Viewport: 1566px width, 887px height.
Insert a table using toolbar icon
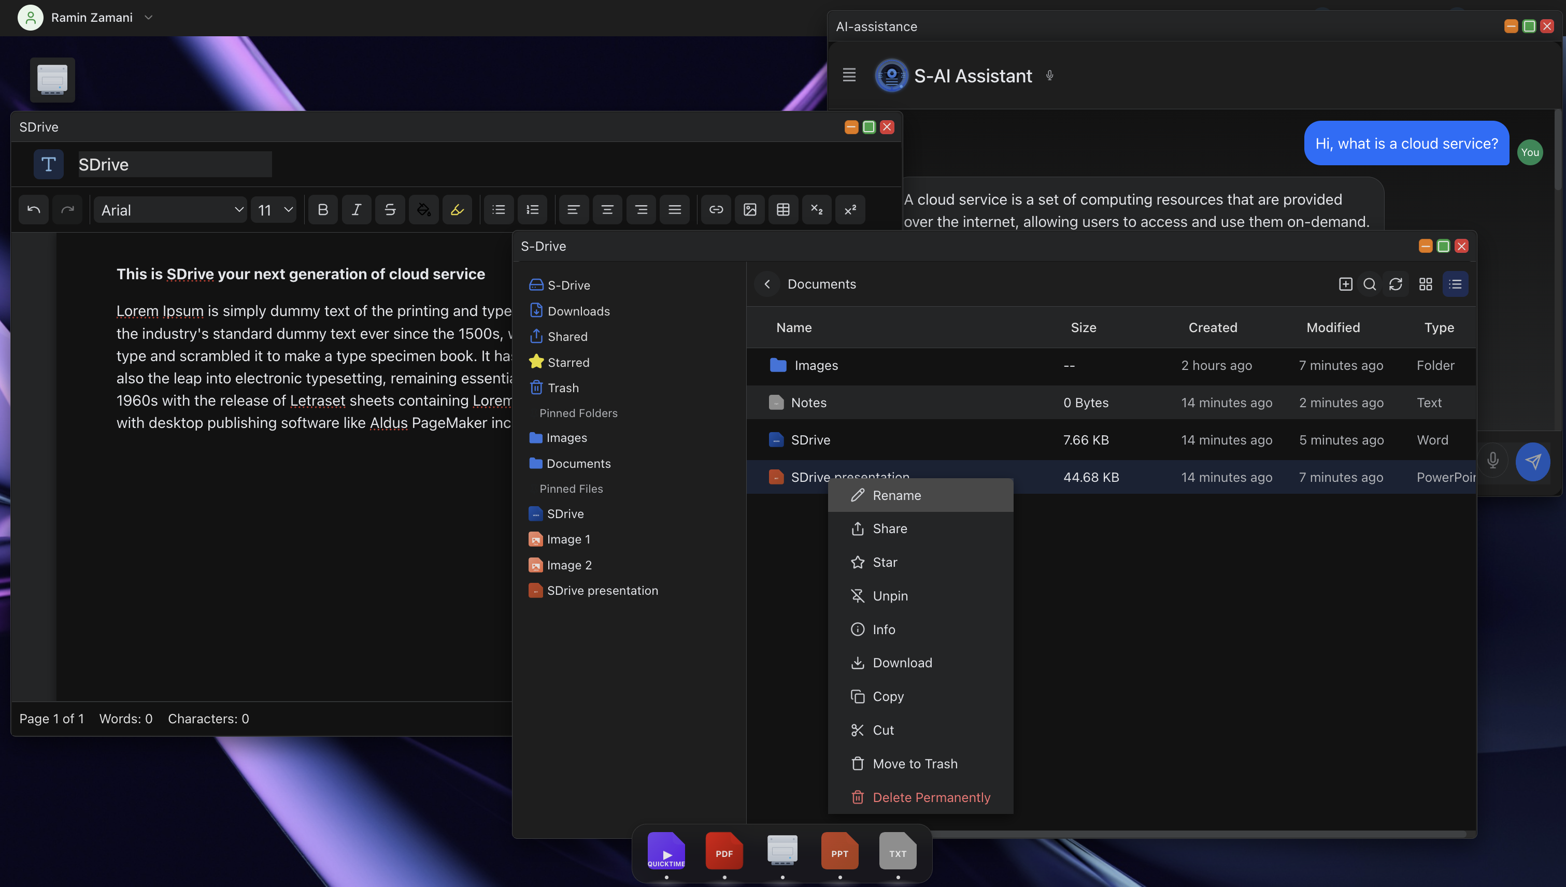(783, 210)
